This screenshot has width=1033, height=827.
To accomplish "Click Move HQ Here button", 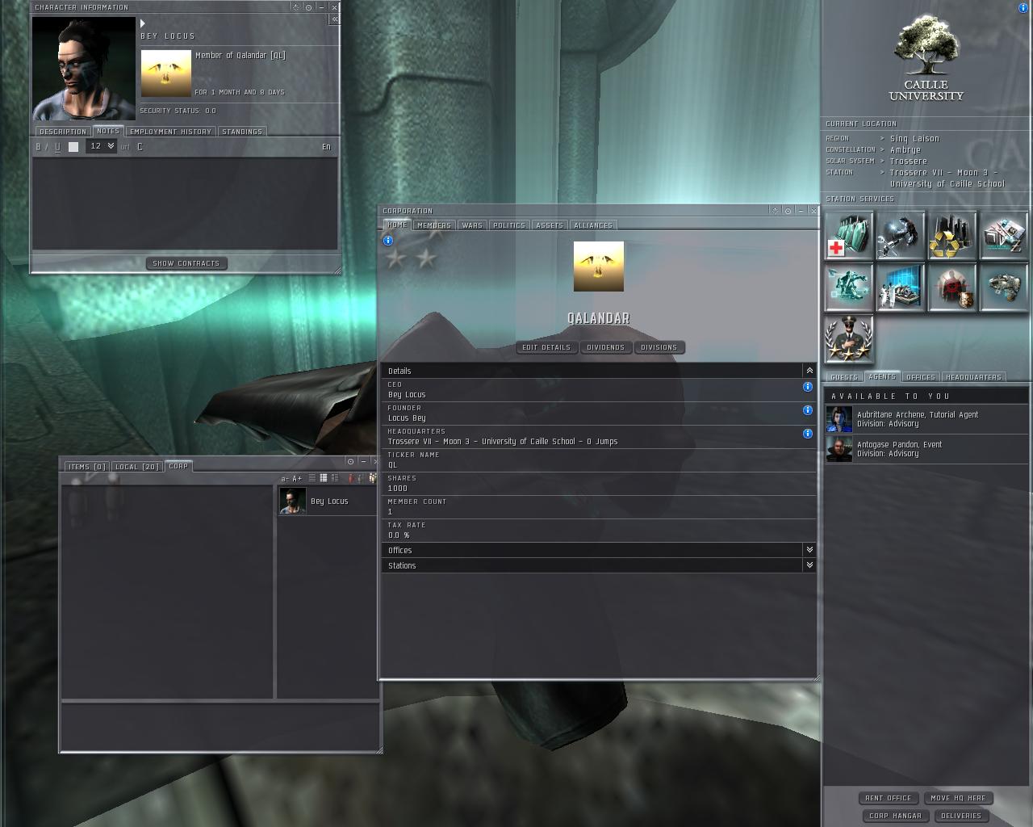I will (958, 798).
